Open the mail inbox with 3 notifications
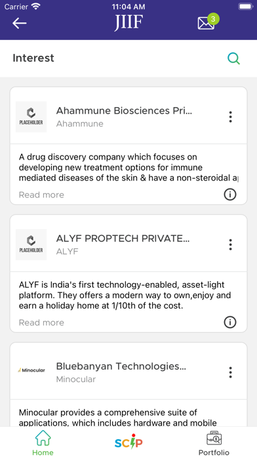This screenshot has width=257, height=457. pos(208,21)
